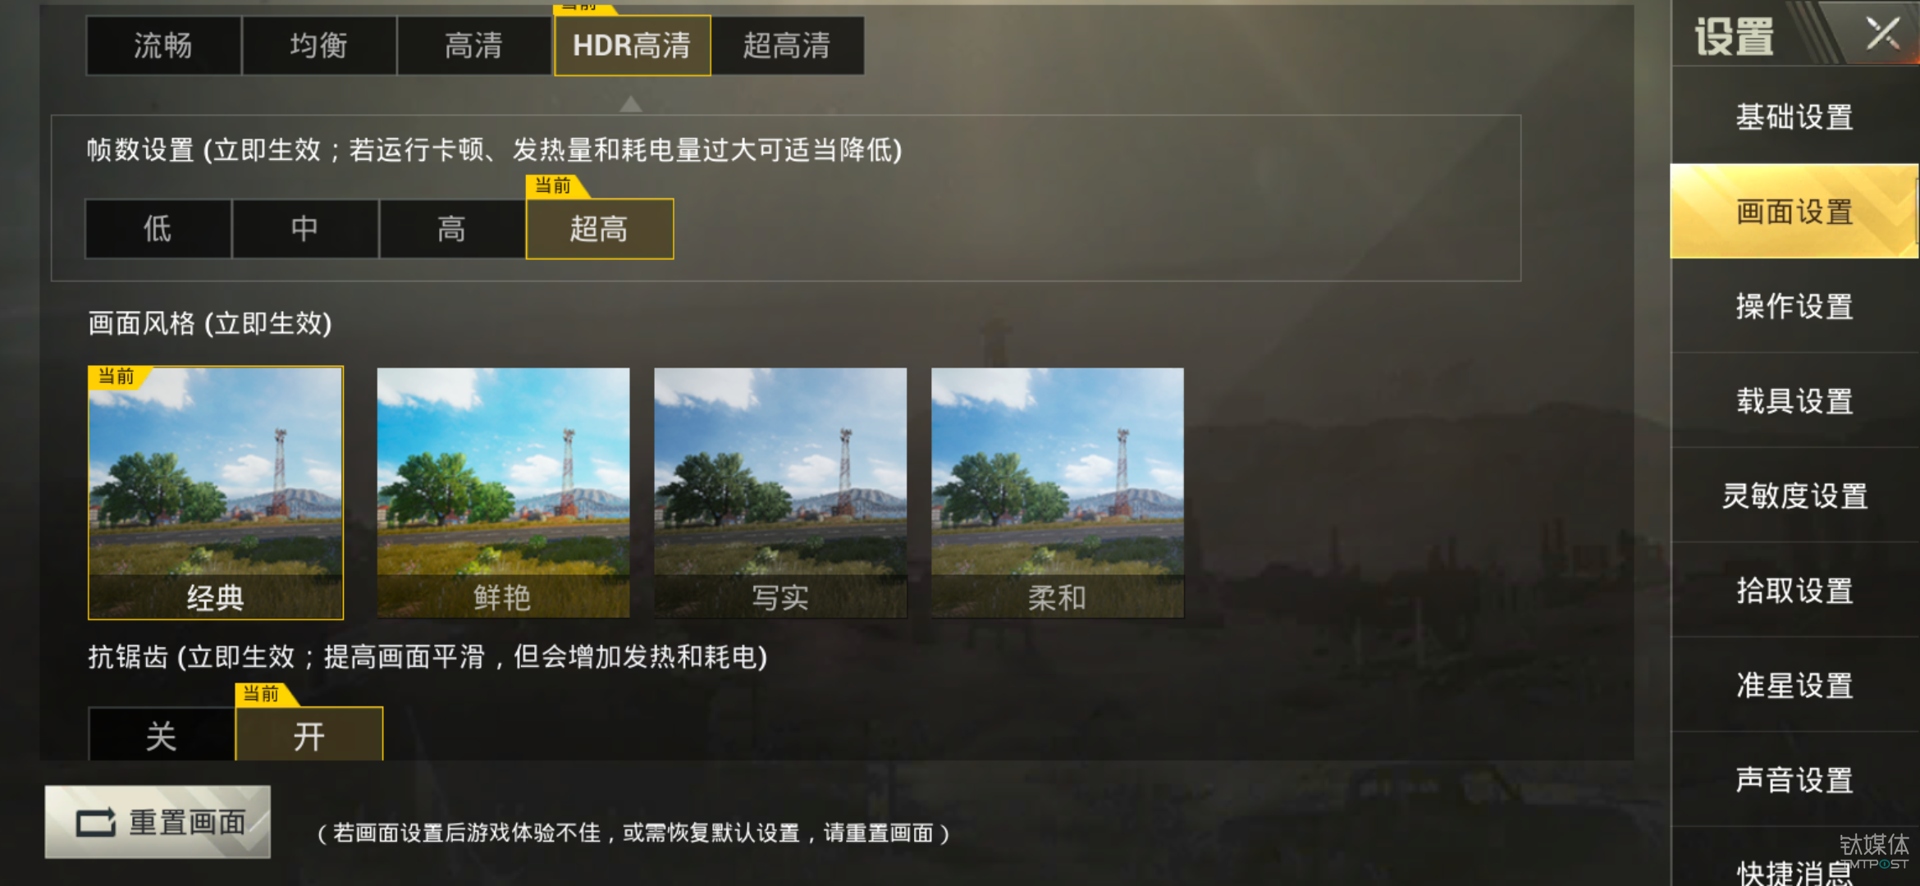Viewport: 1920px width, 886px height.
Task: Close the settings panel with X icon
Action: click(x=1882, y=34)
